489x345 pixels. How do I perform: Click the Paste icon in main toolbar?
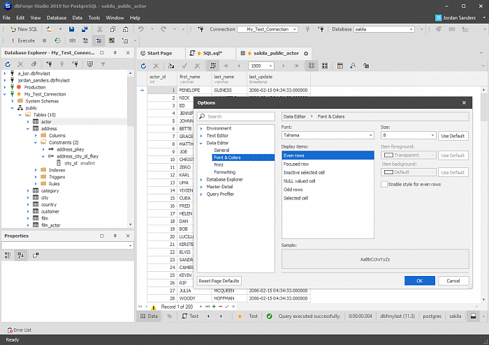125,29
